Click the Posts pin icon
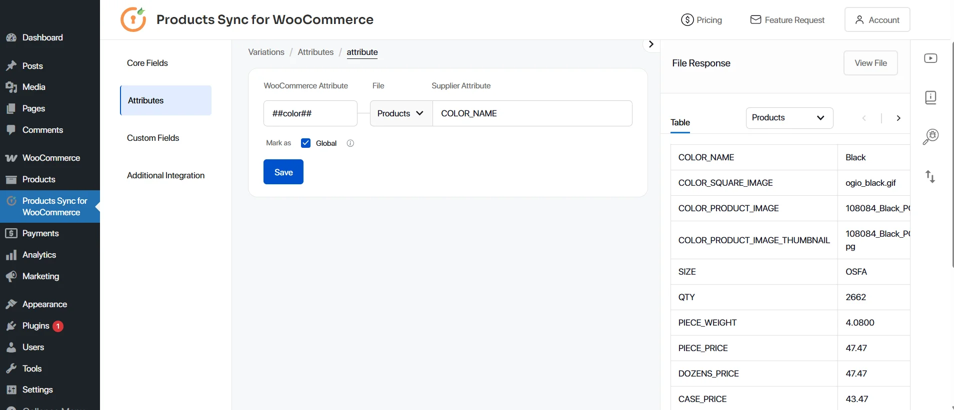The width and height of the screenshot is (954, 410). pos(11,66)
